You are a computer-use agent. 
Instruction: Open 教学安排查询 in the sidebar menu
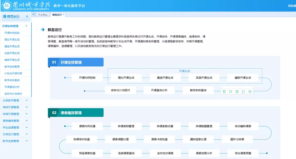(x=12, y=80)
